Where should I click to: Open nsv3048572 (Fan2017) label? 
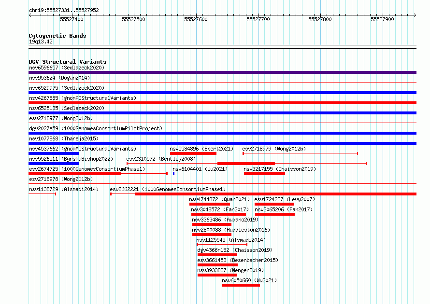tap(220, 209)
